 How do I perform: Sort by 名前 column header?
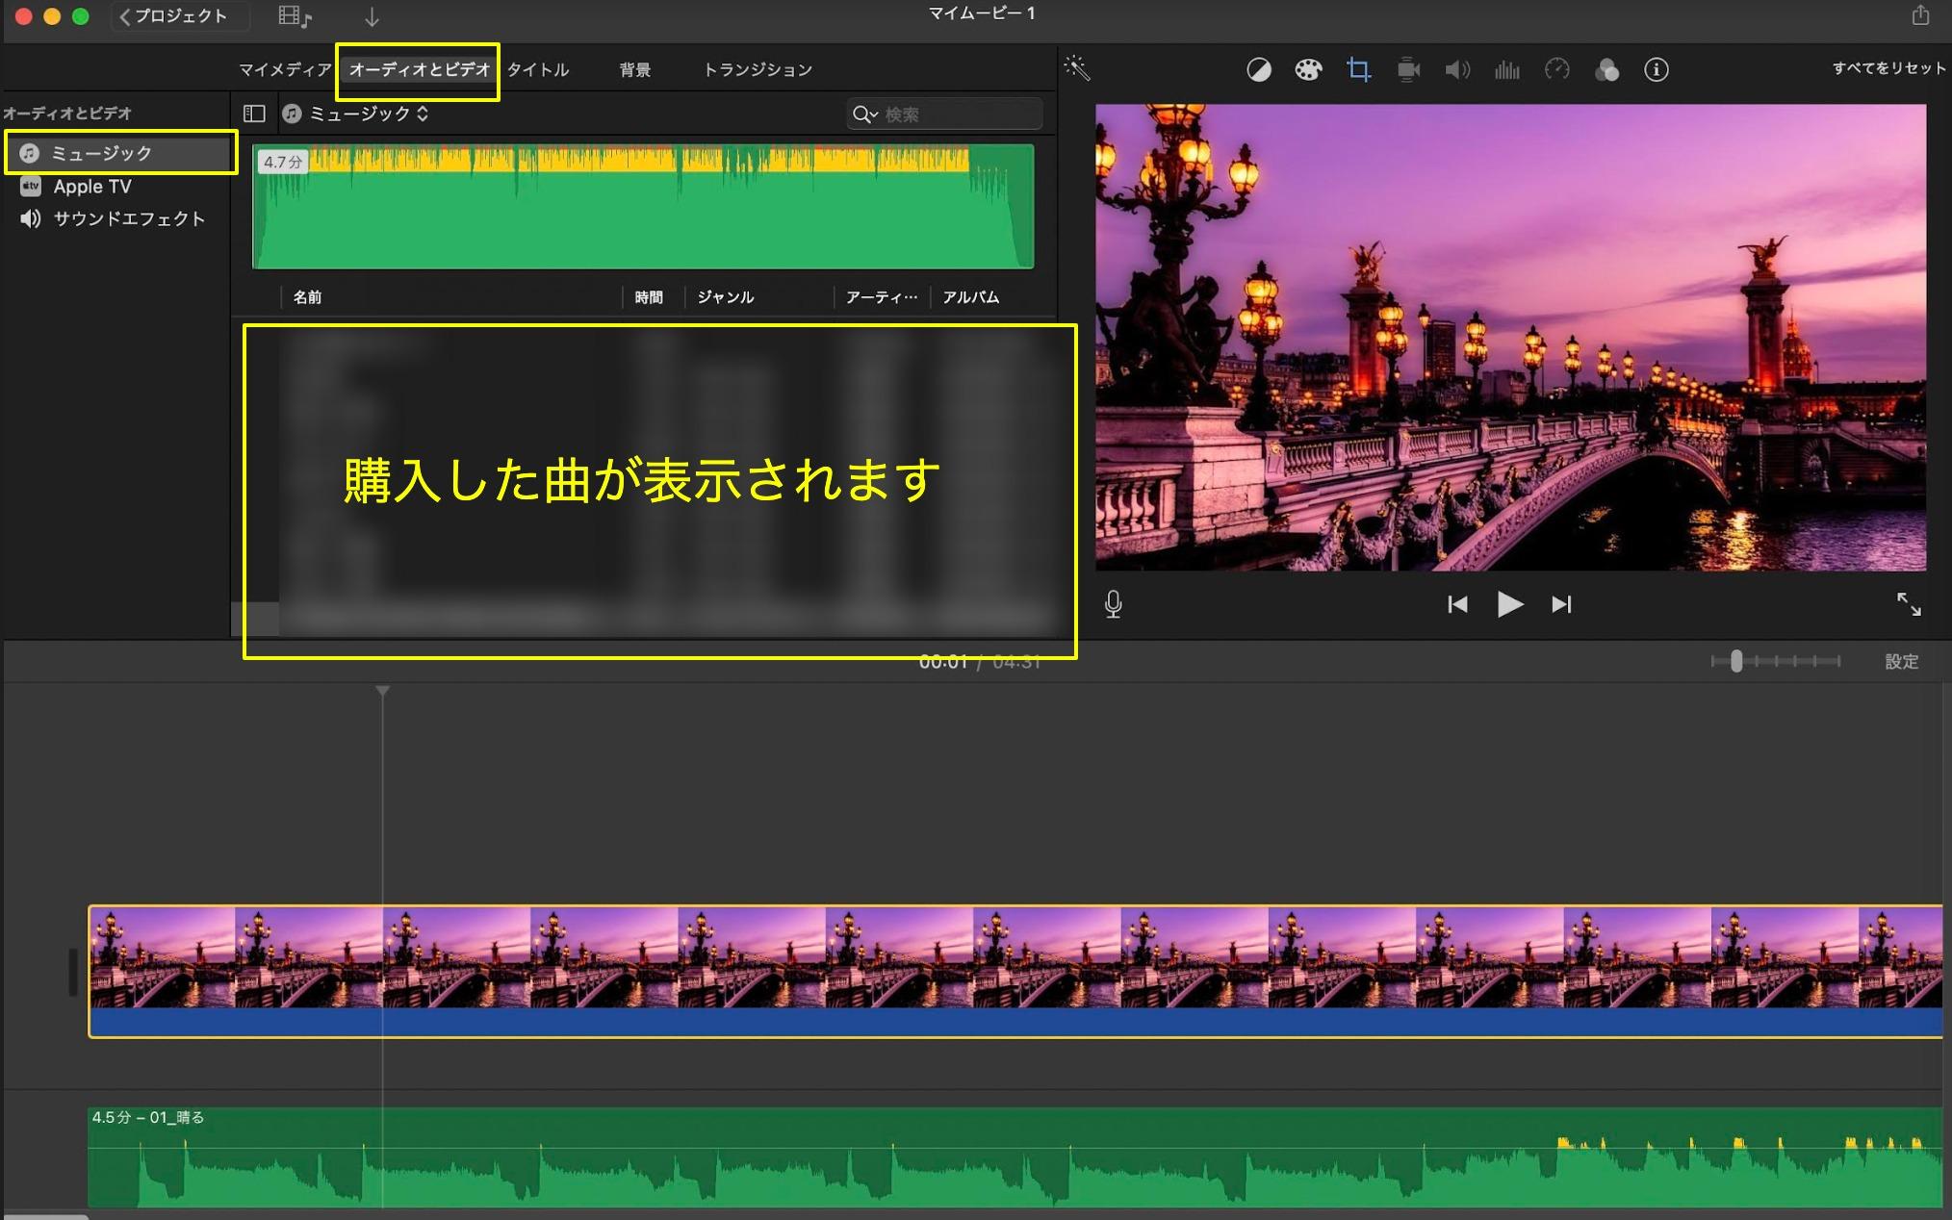[307, 297]
